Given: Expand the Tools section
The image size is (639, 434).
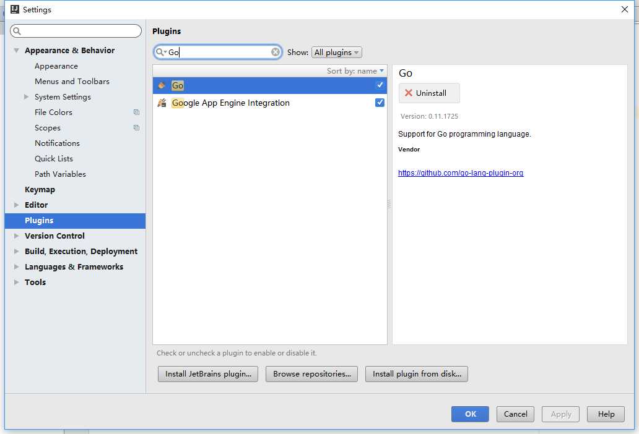Looking at the screenshot, I should pyautogui.click(x=16, y=283).
